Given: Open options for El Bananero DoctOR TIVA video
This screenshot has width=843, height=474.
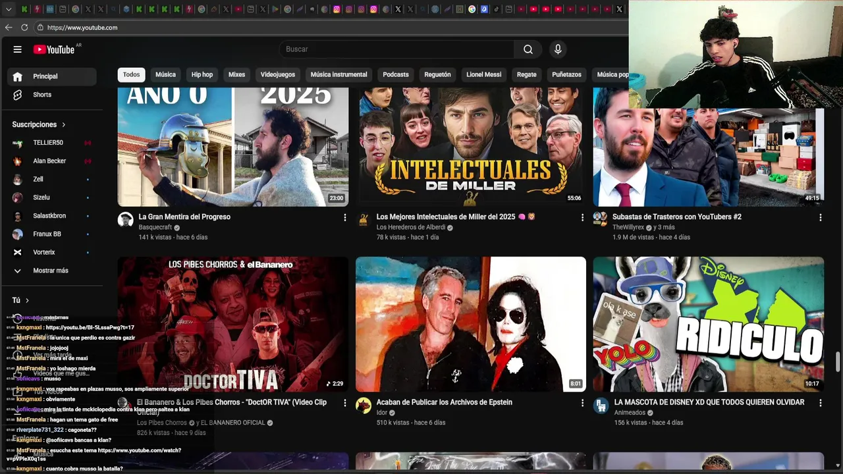Looking at the screenshot, I should (x=344, y=403).
